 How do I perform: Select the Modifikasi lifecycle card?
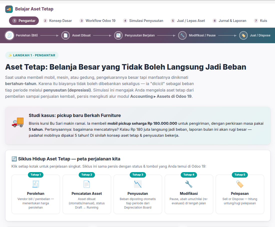[189, 194]
